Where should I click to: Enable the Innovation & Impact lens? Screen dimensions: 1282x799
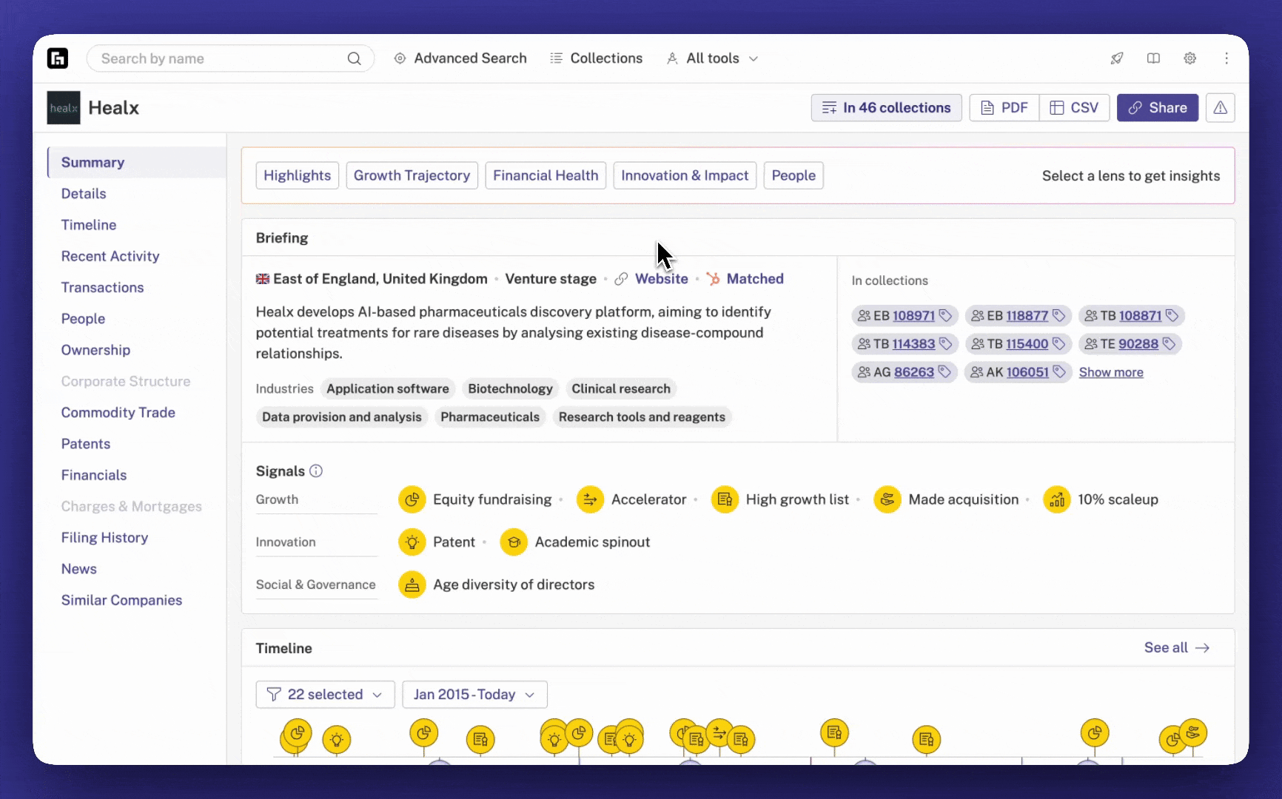(685, 176)
